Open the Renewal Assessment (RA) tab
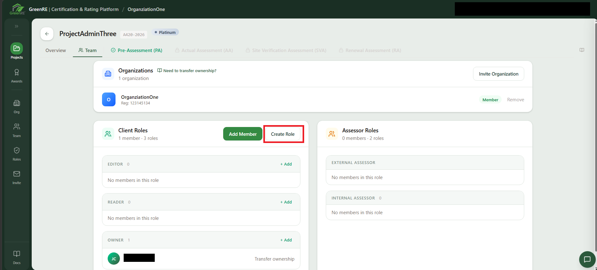 click(x=370, y=50)
